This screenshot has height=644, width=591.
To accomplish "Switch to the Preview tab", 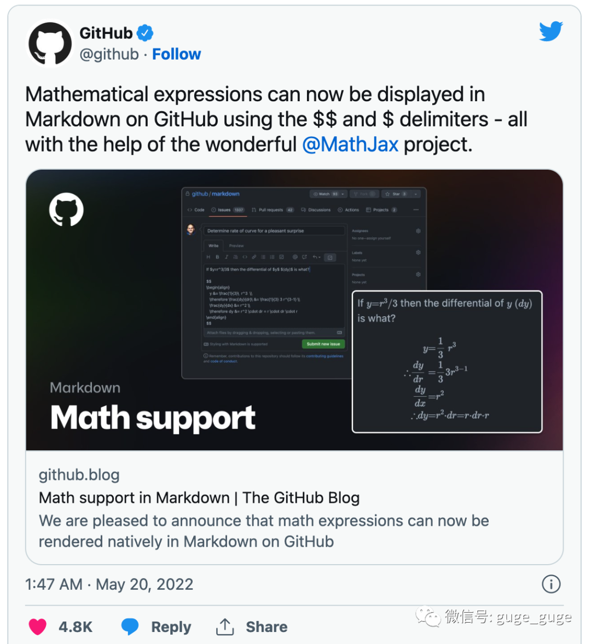I will [x=236, y=246].
